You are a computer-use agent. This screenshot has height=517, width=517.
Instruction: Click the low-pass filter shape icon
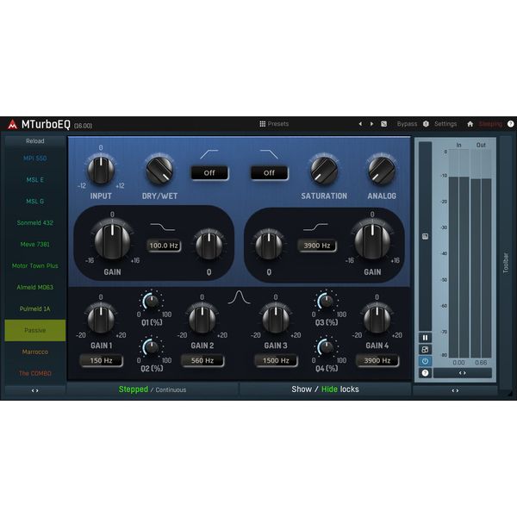(269, 154)
